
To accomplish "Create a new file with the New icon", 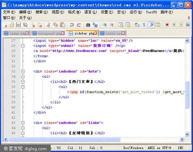I will click(5, 25).
